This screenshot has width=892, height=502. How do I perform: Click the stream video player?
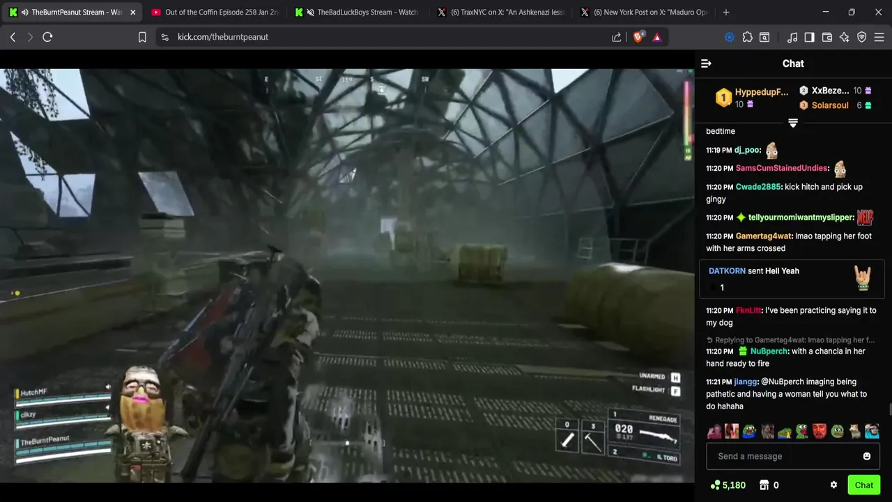coord(347,275)
